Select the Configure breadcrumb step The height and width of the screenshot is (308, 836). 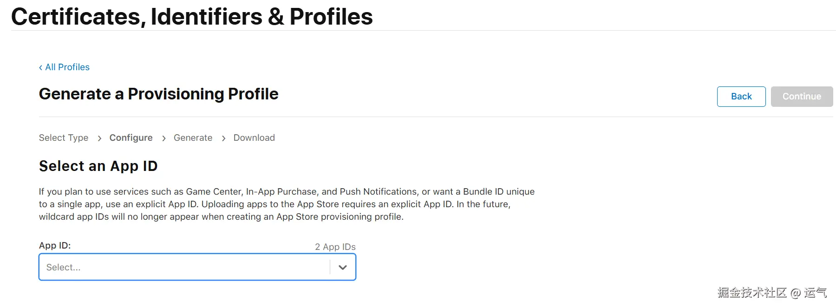tap(131, 138)
